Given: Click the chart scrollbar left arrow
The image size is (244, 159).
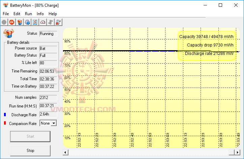Looking at the screenshot, I should point(65,152).
